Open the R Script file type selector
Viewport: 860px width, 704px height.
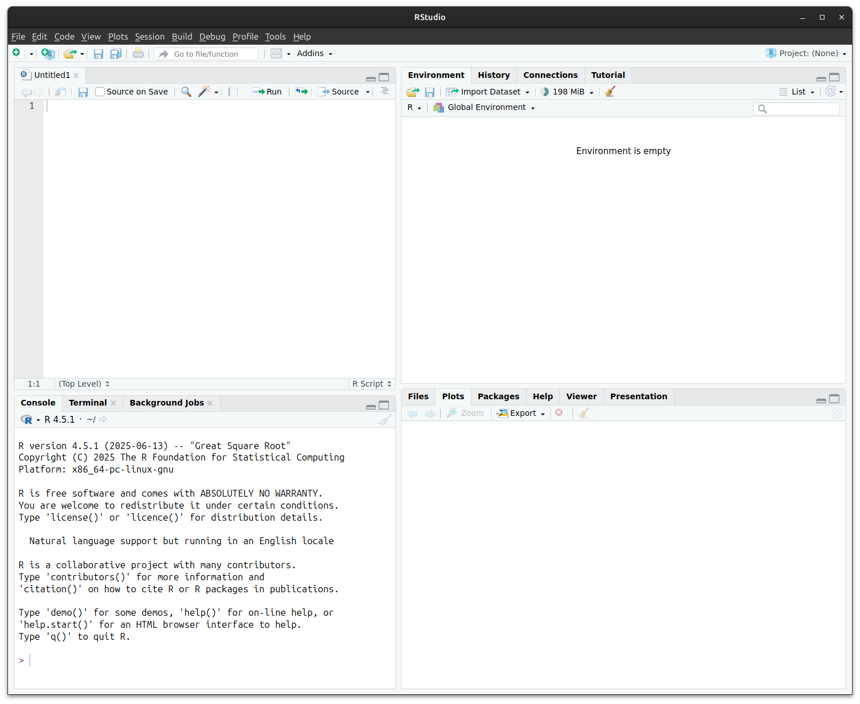[x=371, y=384]
